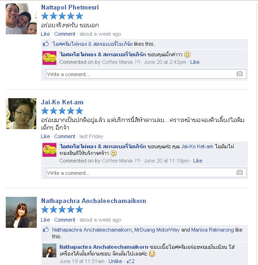Viewport: 258px width, 265px height.
Task: Open Manisa Raknarong profile link
Action: (213, 230)
